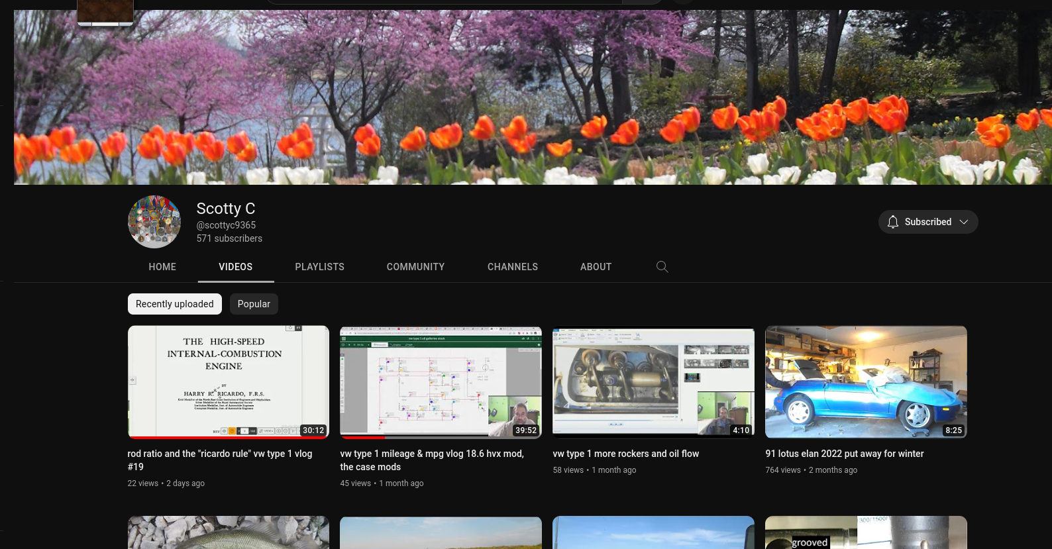Open more rockers and oil flow thumbnail
Image resolution: width=1052 pixels, height=549 pixels.
pyautogui.click(x=653, y=381)
